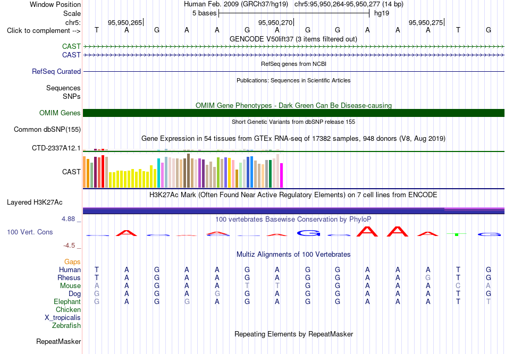Image resolution: width=505 pixels, height=354 pixels.
Task: Click the '5 bases' scale label
Action: point(204,13)
